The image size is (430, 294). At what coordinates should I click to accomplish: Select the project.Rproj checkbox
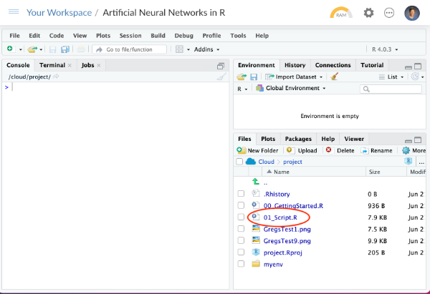click(241, 252)
